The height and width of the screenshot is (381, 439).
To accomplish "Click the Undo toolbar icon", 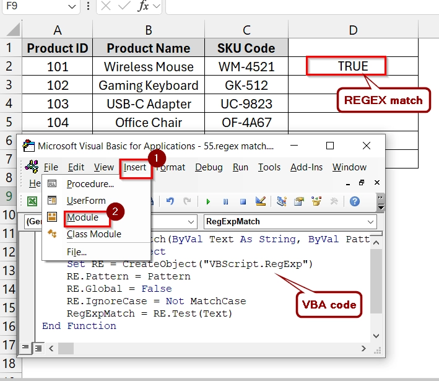I will point(170,201).
